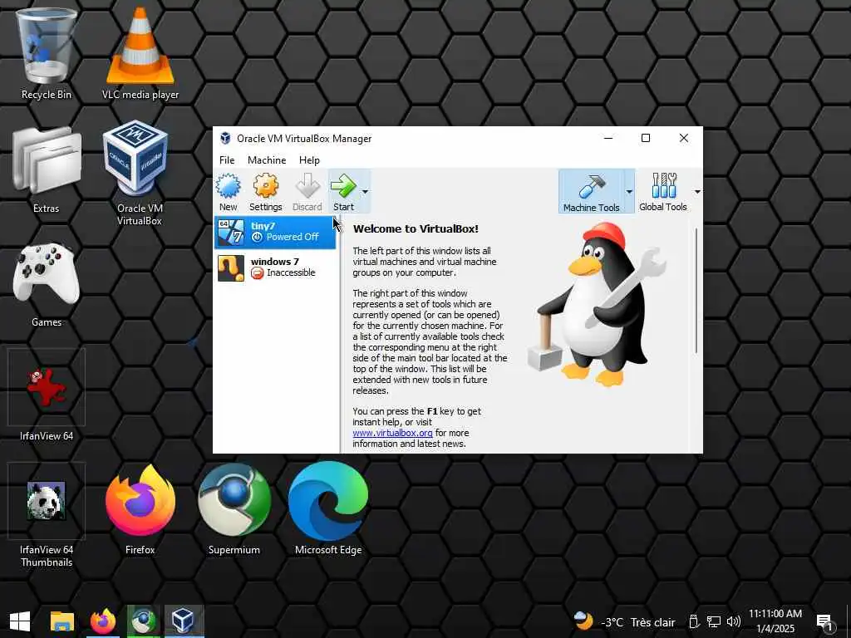Click the VirtualBox title bar app icon
Viewport: 851px width, 638px height.
tap(225, 139)
